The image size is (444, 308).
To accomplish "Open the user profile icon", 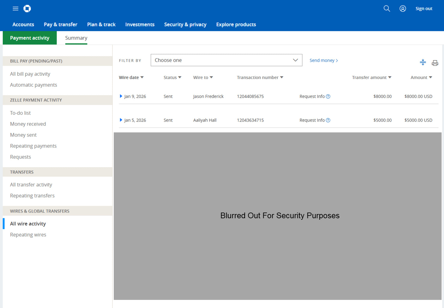I will pyautogui.click(x=403, y=9).
